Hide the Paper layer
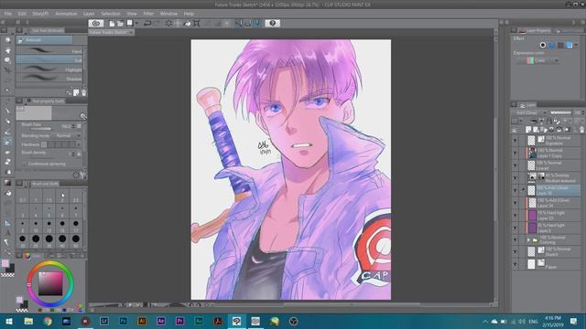586x329 pixels. [x=515, y=264]
